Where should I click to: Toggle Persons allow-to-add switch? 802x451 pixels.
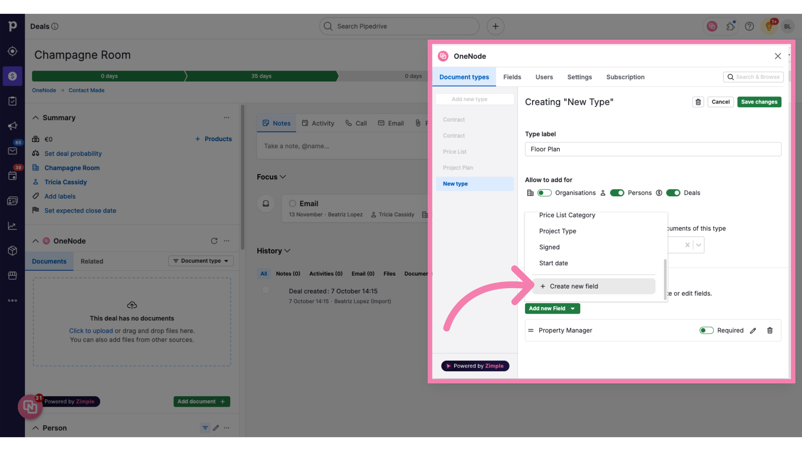[617, 193]
